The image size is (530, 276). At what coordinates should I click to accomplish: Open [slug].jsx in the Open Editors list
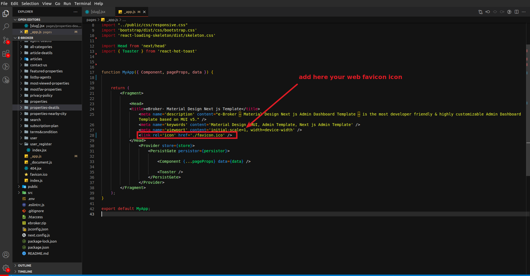(47, 26)
